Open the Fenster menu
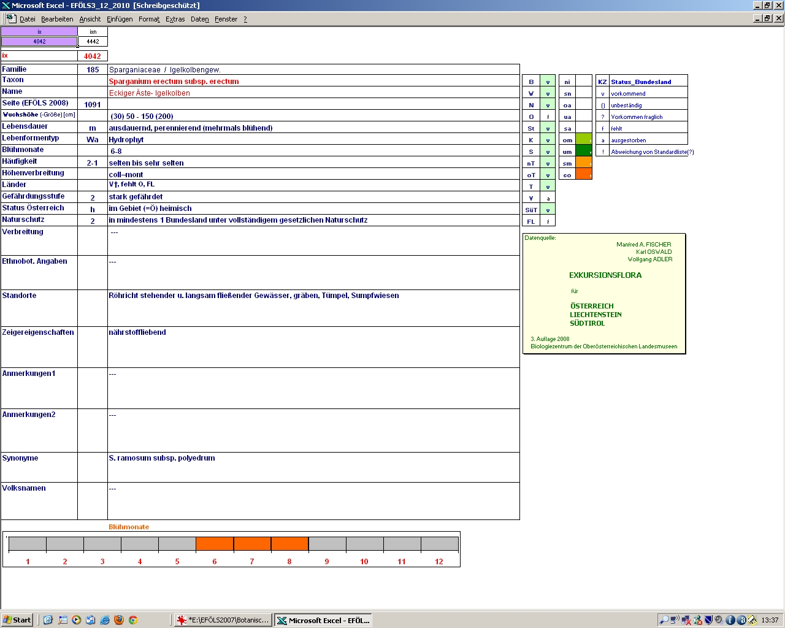This screenshot has height=628, width=785. [226, 19]
